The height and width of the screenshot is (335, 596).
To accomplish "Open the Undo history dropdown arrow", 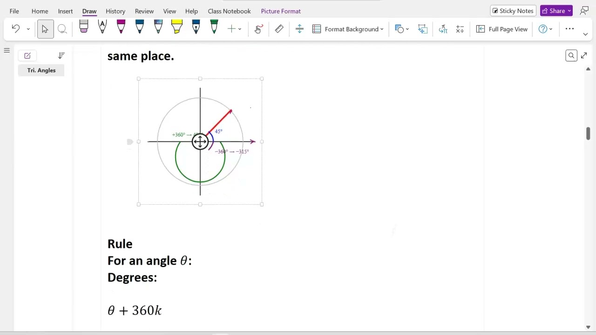I will pyautogui.click(x=28, y=29).
